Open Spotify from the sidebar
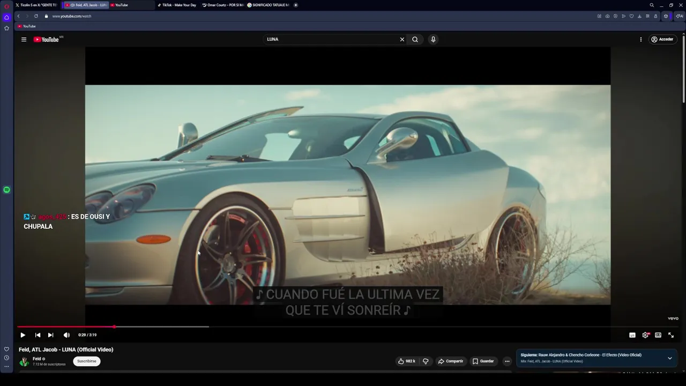This screenshot has height=386, width=686. tap(6, 190)
